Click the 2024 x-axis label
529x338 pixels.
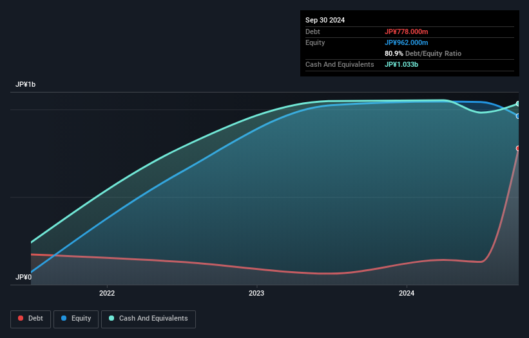407,293
